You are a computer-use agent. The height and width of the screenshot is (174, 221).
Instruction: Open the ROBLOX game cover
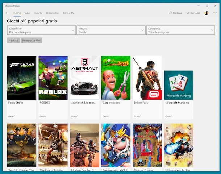[x=53, y=78]
